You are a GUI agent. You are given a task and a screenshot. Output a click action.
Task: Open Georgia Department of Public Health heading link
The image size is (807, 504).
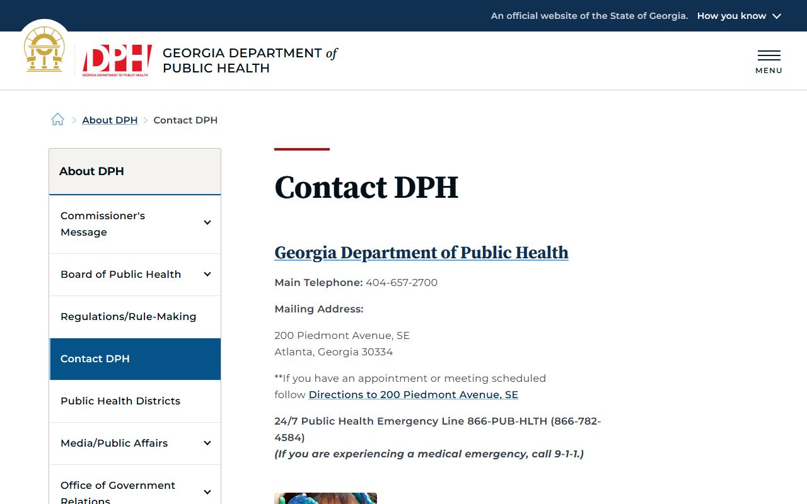(x=421, y=253)
